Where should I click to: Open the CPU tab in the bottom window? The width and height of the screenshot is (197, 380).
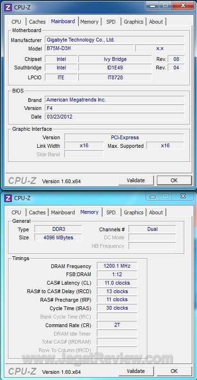(x=16, y=212)
